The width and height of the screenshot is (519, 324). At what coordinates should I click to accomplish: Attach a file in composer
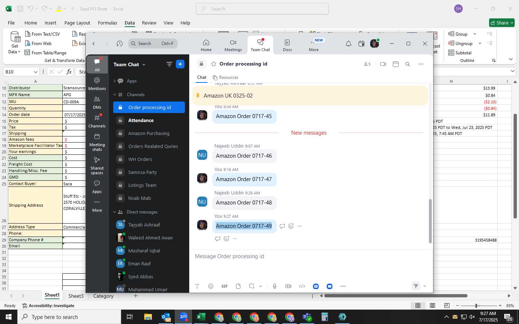pos(238,286)
